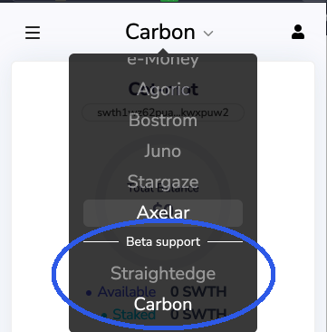Select e-Money from the network list
The image size is (327, 332).
[x=163, y=60]
